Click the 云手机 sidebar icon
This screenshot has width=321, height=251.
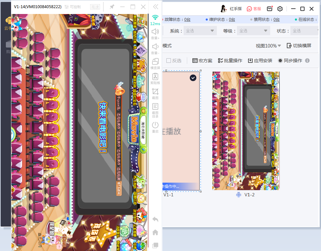(8, 24)
